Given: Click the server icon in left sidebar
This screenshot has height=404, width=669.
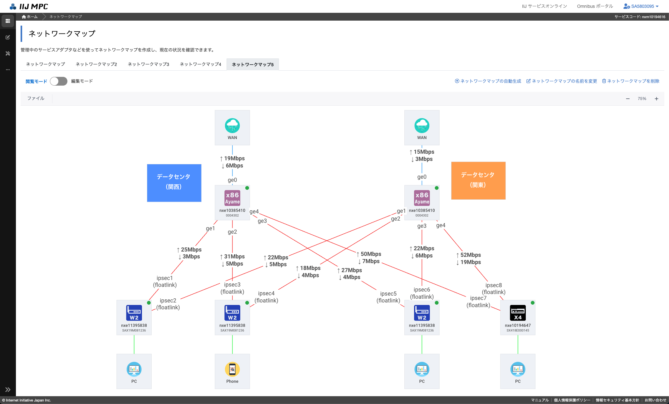Looking at the screenshot, I should pos(8,21).
